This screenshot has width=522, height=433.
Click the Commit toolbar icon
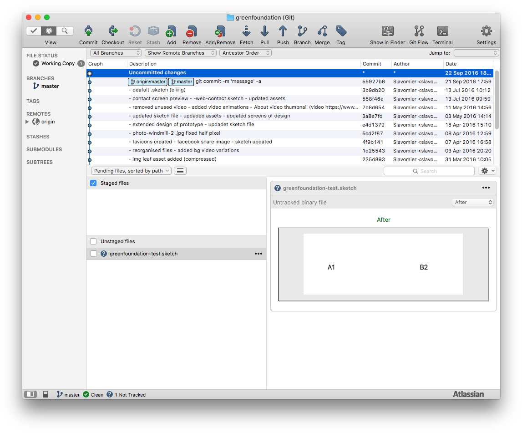click(88, 32)
